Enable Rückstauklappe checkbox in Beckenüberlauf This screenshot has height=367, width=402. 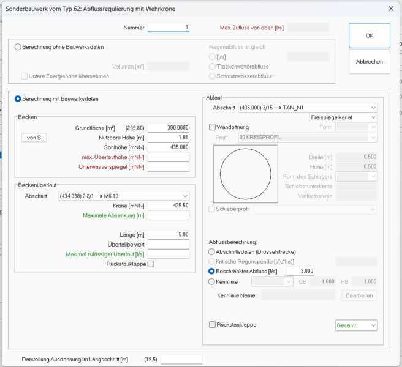[x=151, y=264]
